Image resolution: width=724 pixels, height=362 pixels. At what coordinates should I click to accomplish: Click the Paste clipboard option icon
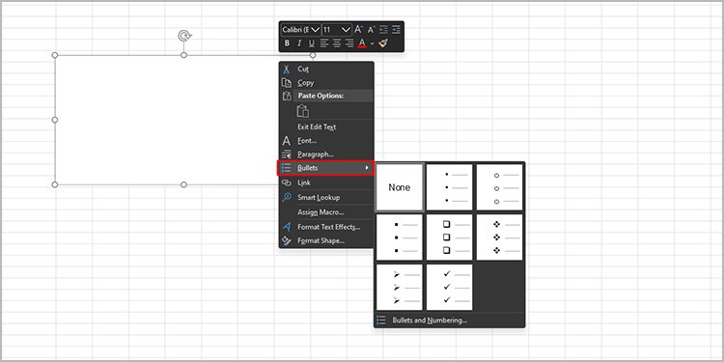(303, 111)
